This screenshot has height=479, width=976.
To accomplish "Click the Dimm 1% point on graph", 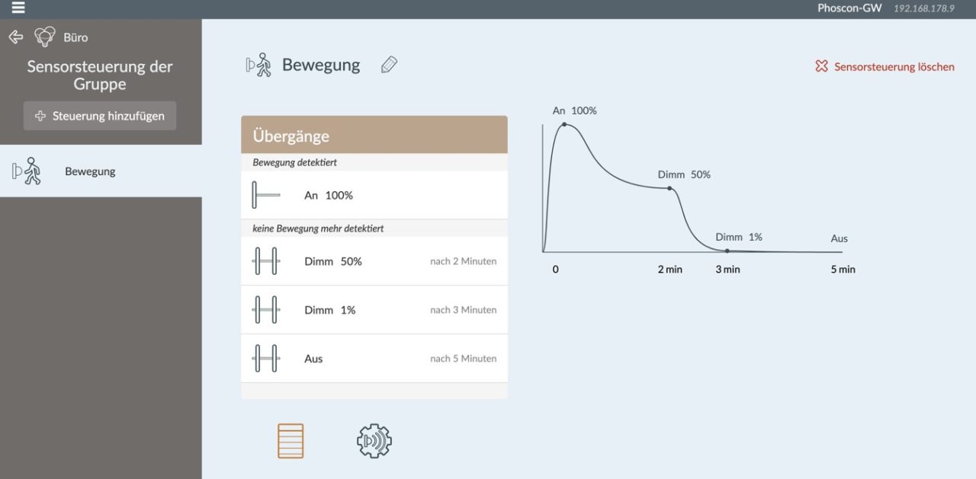I will (727, 251).
